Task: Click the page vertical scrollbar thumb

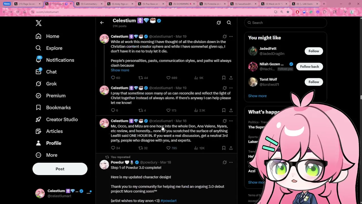Action: pyautogui.click(x=361, y=97)
